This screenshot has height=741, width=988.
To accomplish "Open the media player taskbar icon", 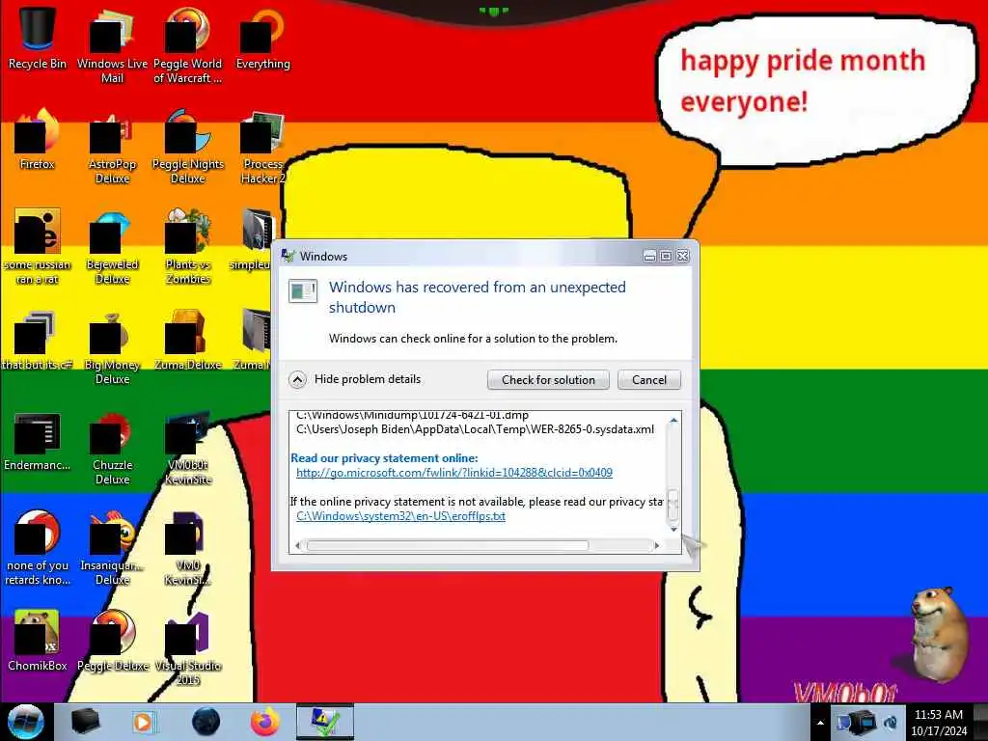I will (144, 722).
